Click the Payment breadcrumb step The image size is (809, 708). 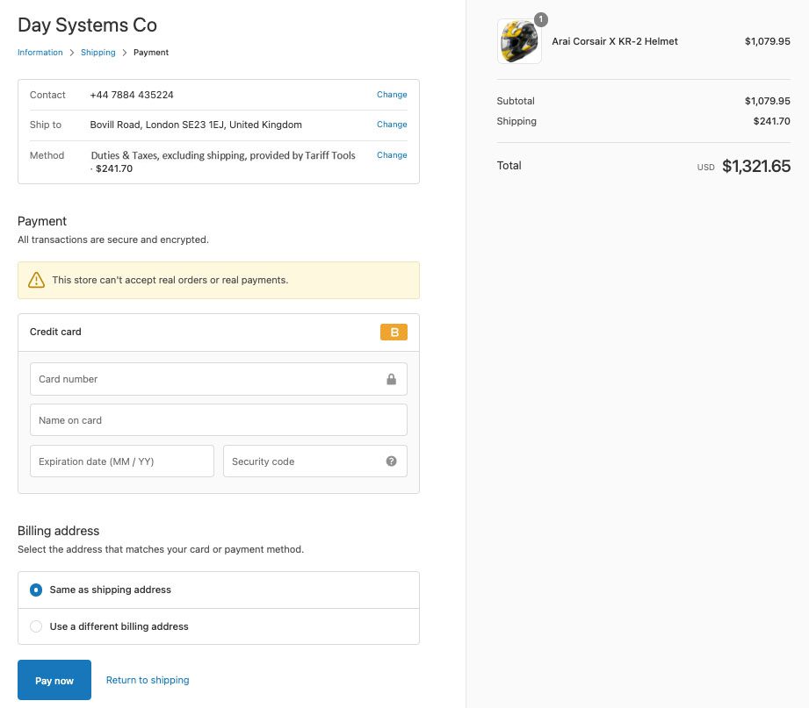coord(151,53)
